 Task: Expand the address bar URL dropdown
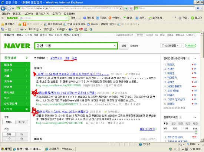click(x=121, y=8)
